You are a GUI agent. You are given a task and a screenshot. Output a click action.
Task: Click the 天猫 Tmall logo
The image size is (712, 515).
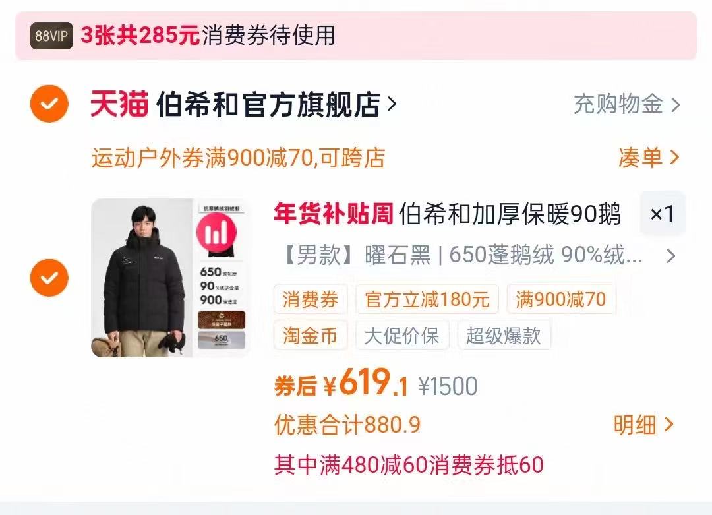(119, 104)
